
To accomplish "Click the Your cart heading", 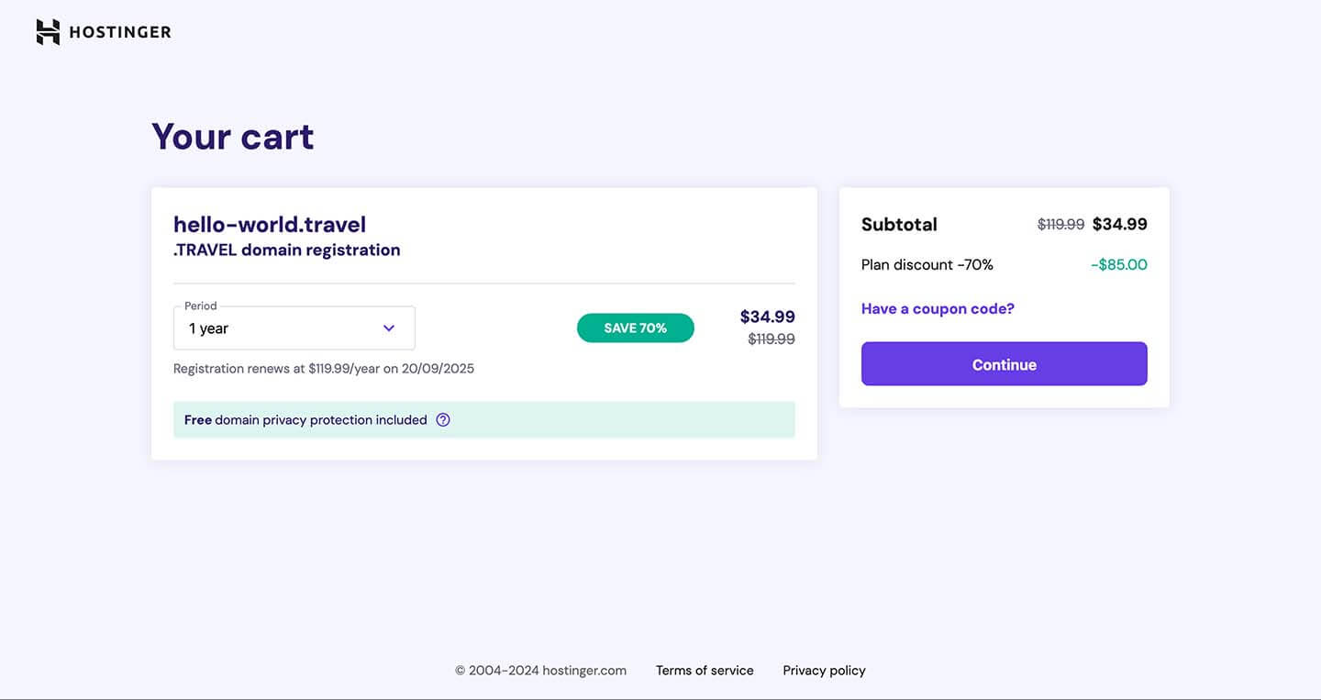I will point(233,137).
